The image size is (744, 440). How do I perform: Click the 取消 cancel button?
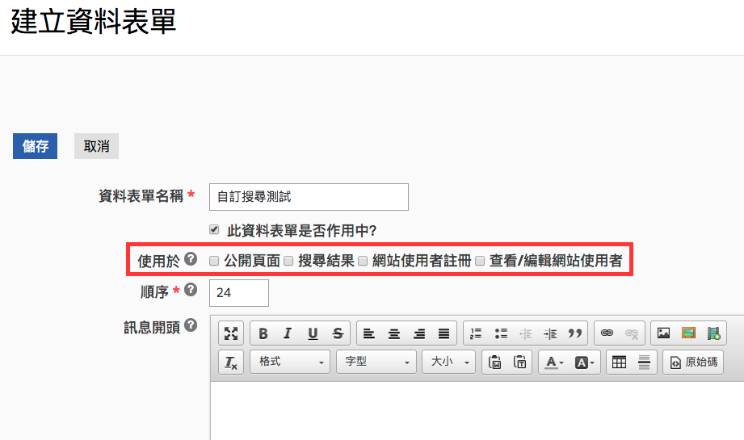96,146
